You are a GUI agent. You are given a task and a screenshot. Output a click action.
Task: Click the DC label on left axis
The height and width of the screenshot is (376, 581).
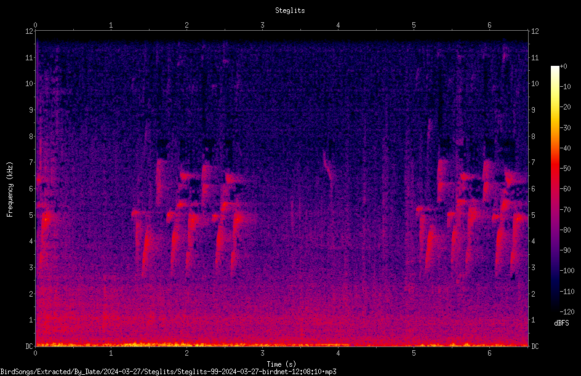pos(29,346)
